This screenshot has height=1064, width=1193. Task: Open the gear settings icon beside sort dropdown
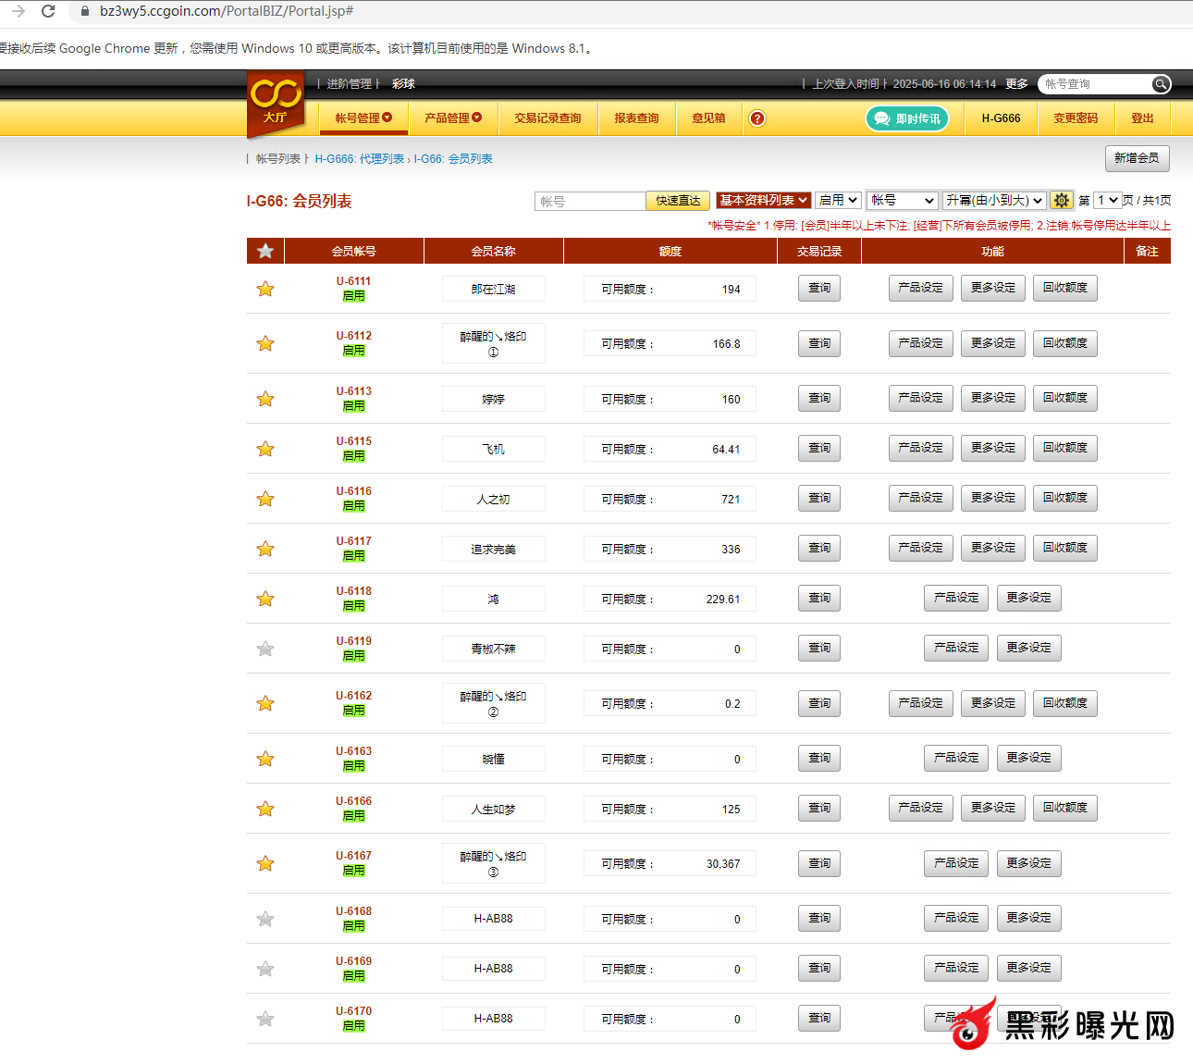pyautogui.click(x=1062, y=200)
